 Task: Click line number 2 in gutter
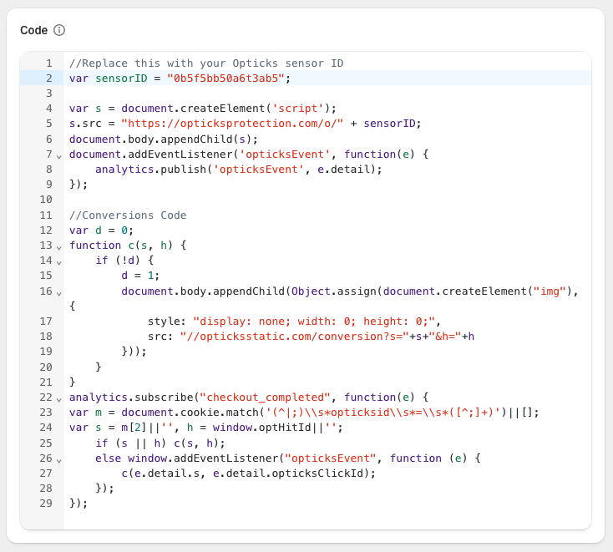[x=49, y=78]
